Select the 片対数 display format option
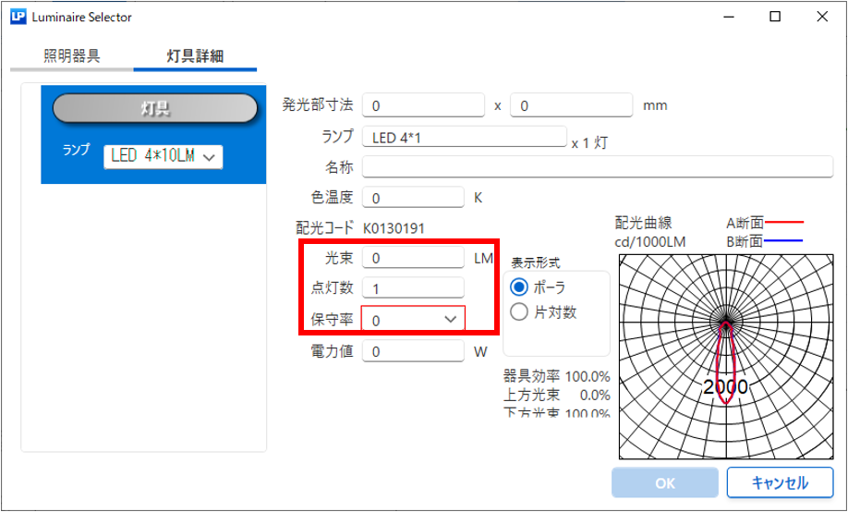Image resolution: width=848 pixels, height=512 pixels. pyautogui.click(x=519, y=312)
